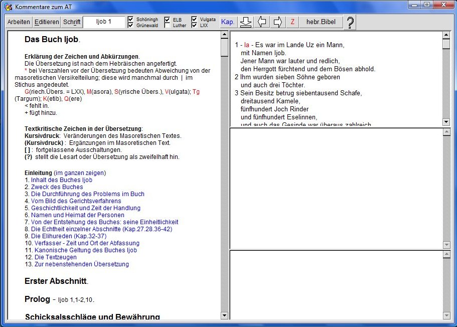
Task: Open 'Die Elihureden (Kap.32-37)' link
Action: [69, 236]
